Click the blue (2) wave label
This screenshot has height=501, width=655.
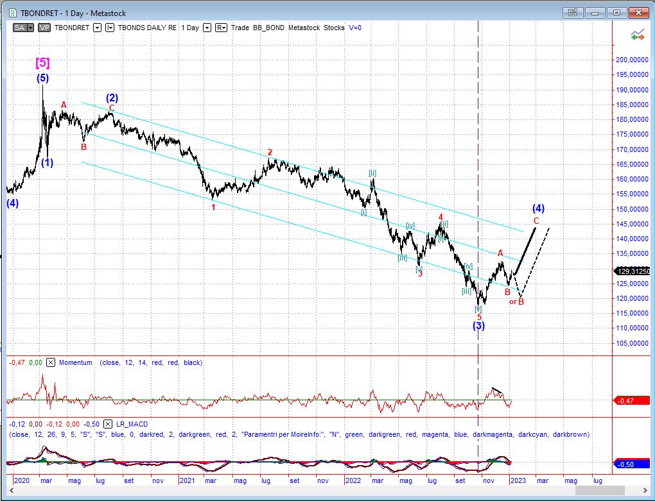(112, 98)
